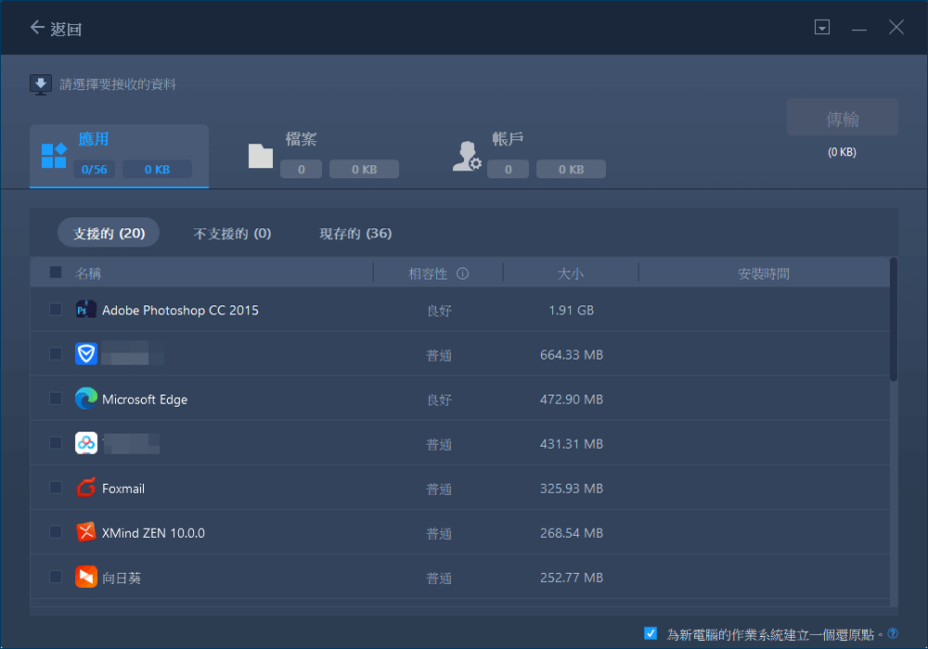
Task: Click the Foxmail app icon
Action: (x=86, y=488)
